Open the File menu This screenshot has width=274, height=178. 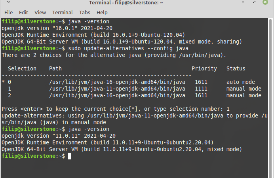pos(8,13)
